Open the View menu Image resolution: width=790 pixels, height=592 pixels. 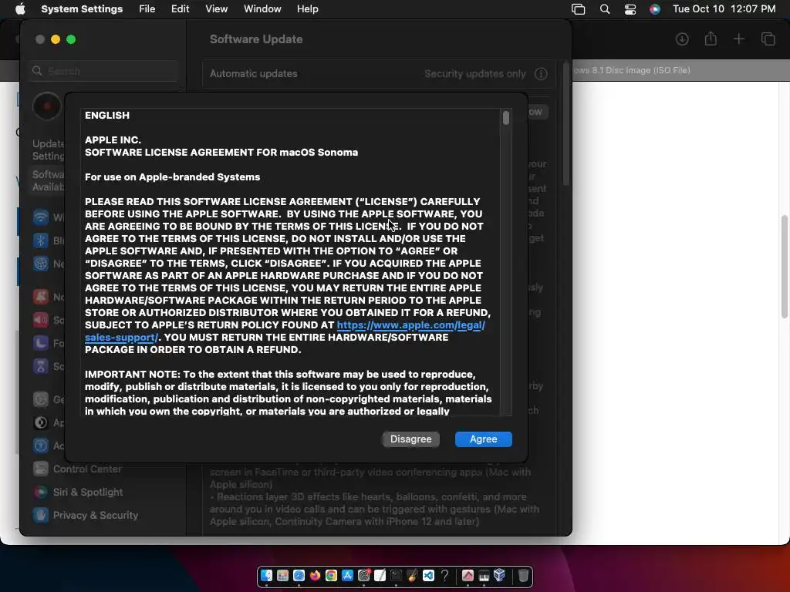216,9
